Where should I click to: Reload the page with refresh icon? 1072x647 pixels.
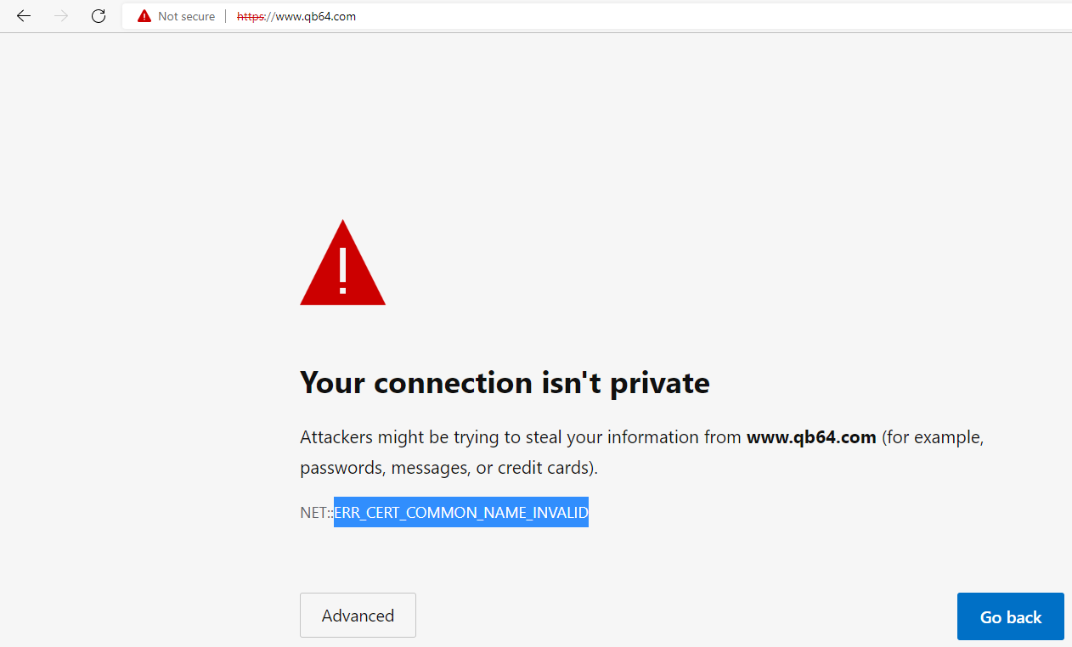tap(99, 16)
